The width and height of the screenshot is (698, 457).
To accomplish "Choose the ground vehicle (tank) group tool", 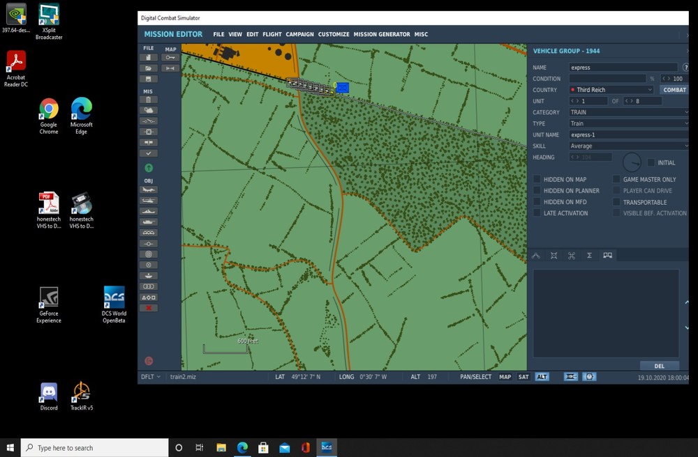I will click(x=149, y=222).
